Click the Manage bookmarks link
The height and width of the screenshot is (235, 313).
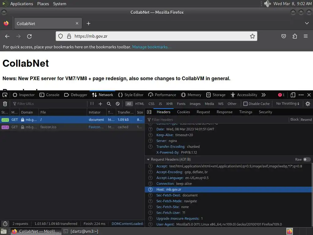(x=152, y=47)
